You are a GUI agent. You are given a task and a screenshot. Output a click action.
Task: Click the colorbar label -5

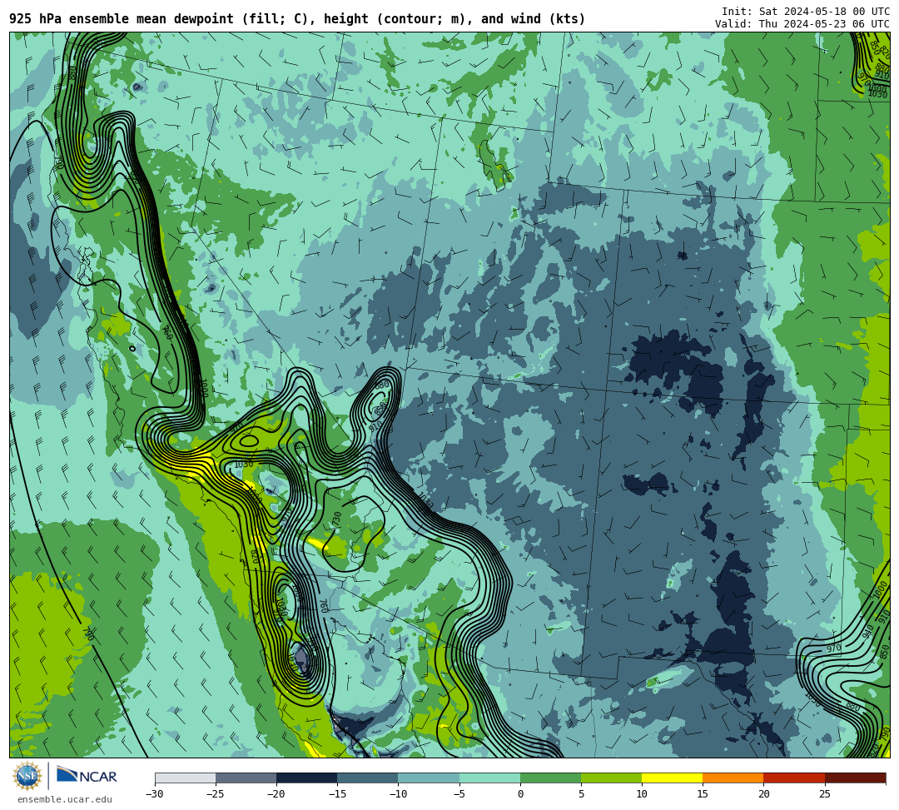[459, 794]
